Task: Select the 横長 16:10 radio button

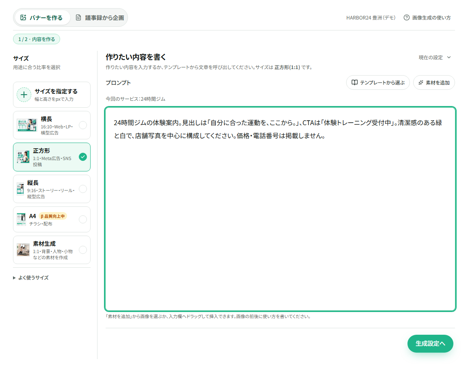Action: [83, 125]
